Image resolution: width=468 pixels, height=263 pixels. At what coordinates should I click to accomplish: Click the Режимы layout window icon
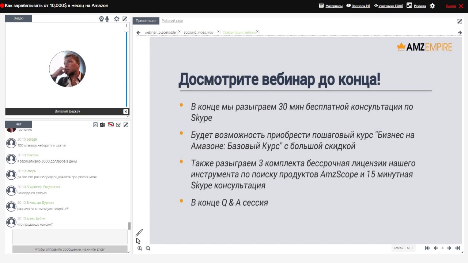coord(409,5)
